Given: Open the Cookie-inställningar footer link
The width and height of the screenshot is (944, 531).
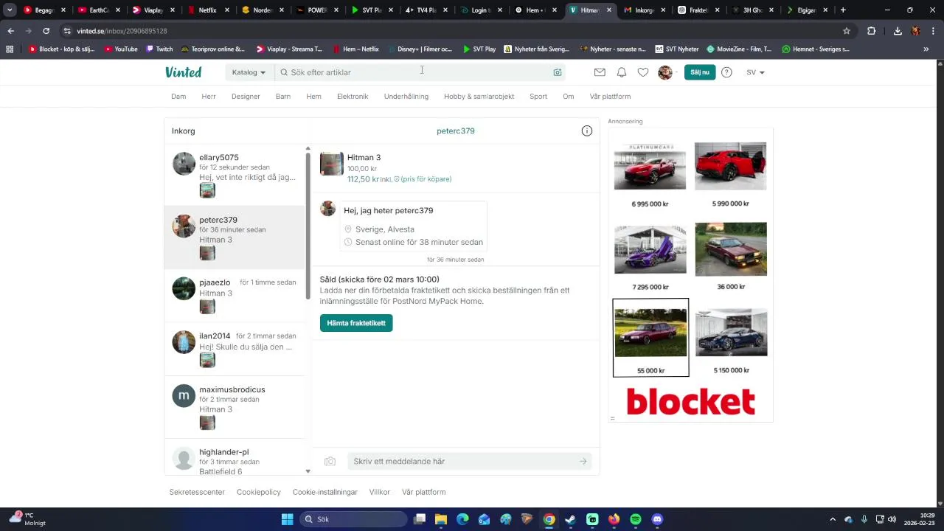Looking at the screenshot, I should coord(325,492).
